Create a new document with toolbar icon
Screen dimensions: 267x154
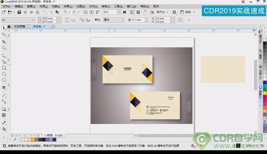[4, 12]
